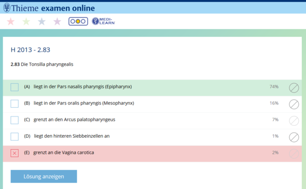
Task: Check the box for answer (C) Arcus palatopharyngeus
Action: pyautogui.click(x=15, y=120)
